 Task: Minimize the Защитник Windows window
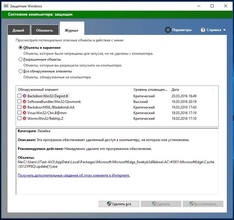[x=199, y=6]
